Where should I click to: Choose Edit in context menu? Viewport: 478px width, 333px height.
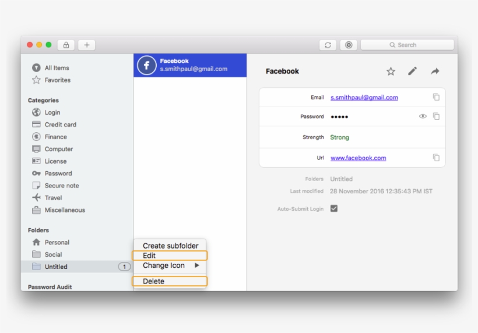pos(170,256)
